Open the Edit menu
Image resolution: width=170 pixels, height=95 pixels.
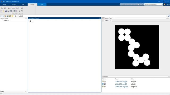tap(5, 8)
